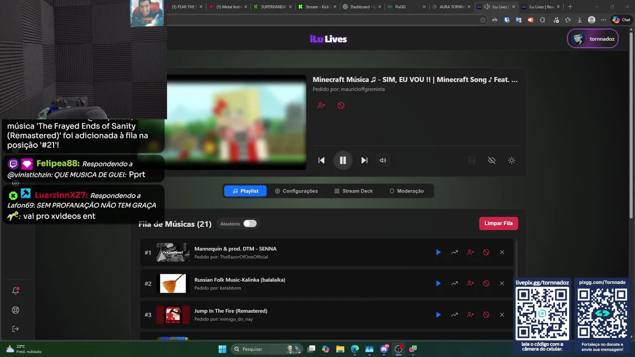Click the iLu Lives logo
Image resolution: width=635 pixels, height=357 pixels.
click(328, 39)
